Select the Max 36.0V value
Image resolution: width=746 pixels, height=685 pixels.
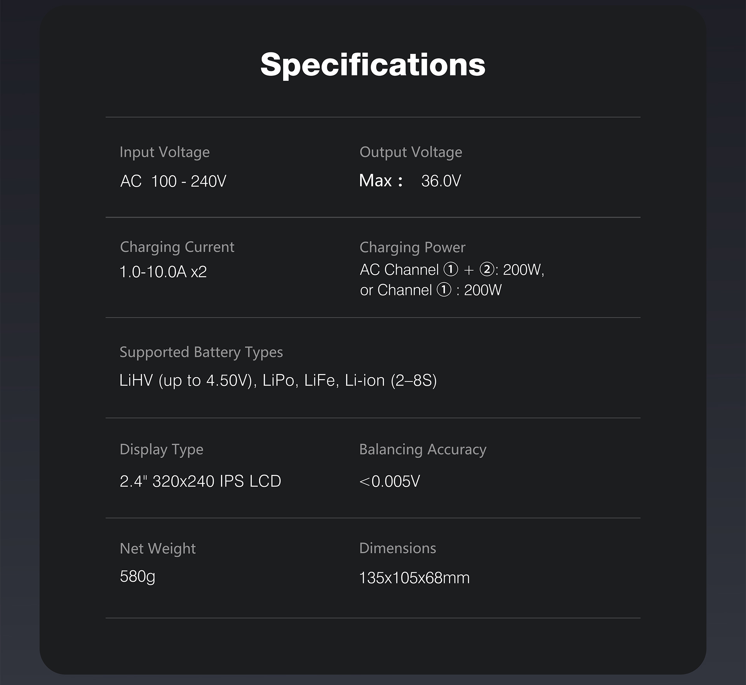coord(410,181)
